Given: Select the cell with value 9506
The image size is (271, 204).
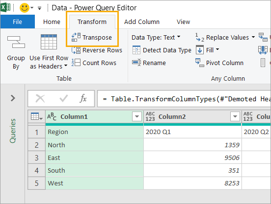Looking at the screenshot, I should (192, 158).
